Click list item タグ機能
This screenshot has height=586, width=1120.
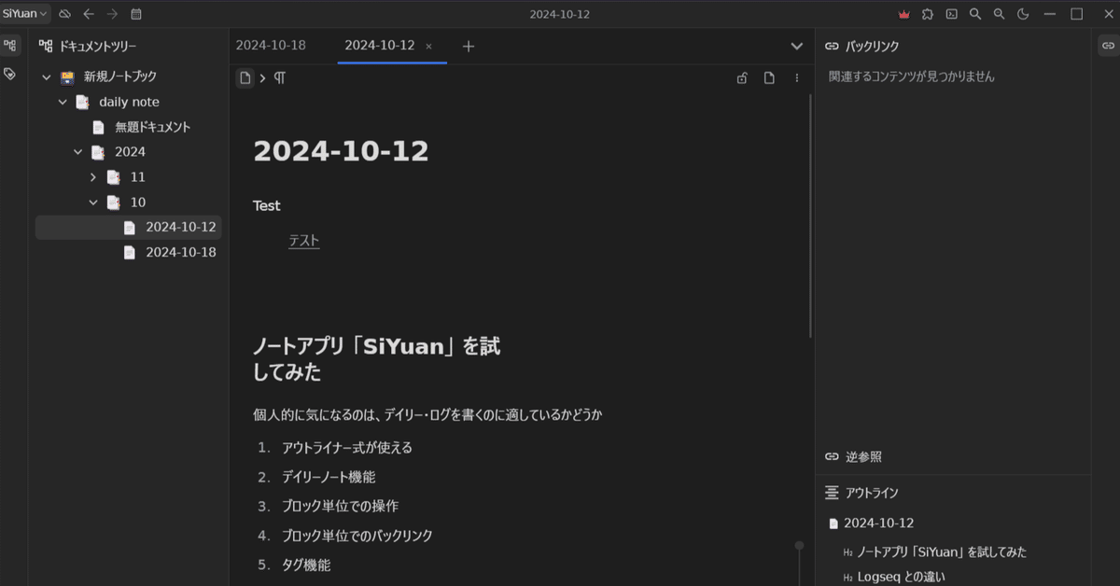tap(306, 565)
